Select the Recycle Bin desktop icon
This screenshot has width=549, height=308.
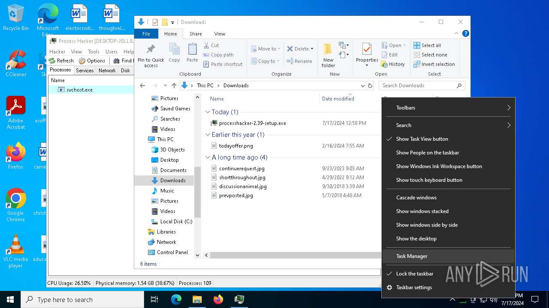tap(16, 17)
